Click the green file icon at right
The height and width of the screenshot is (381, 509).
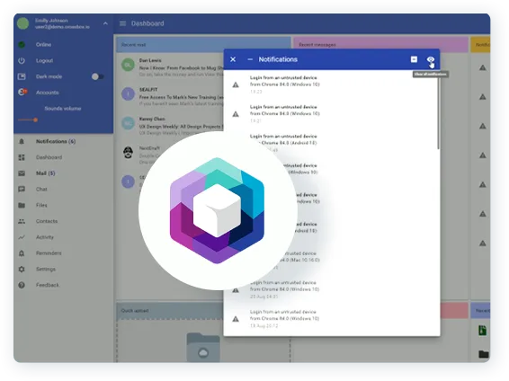point(482,331)
